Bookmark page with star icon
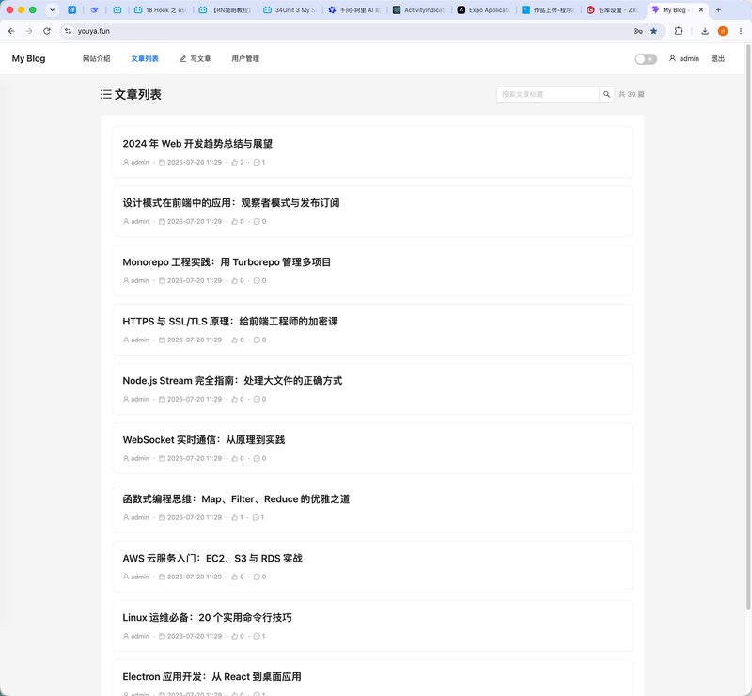Viewport: 752px width, 696px height. tap(653, 31)
